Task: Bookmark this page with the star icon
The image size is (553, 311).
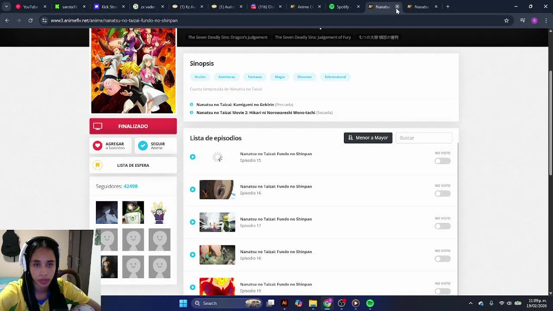Action: tap(506, 20)
